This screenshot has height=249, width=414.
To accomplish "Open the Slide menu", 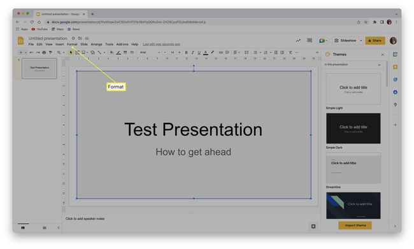I will coord(84,45).
